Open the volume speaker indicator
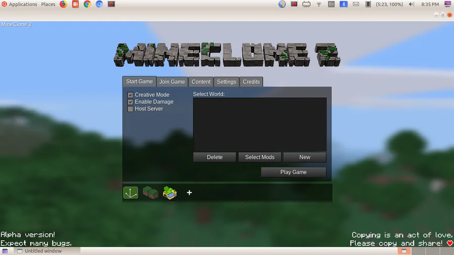The image size is (454, 255). click(411, 5)
